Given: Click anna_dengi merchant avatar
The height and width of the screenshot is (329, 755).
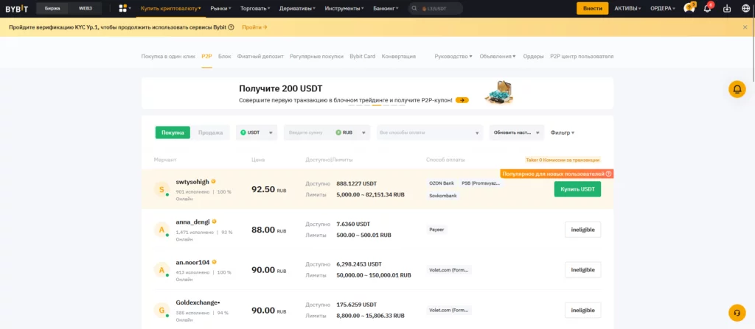Looking at the screenshot, I should click(x=161, y=230).
